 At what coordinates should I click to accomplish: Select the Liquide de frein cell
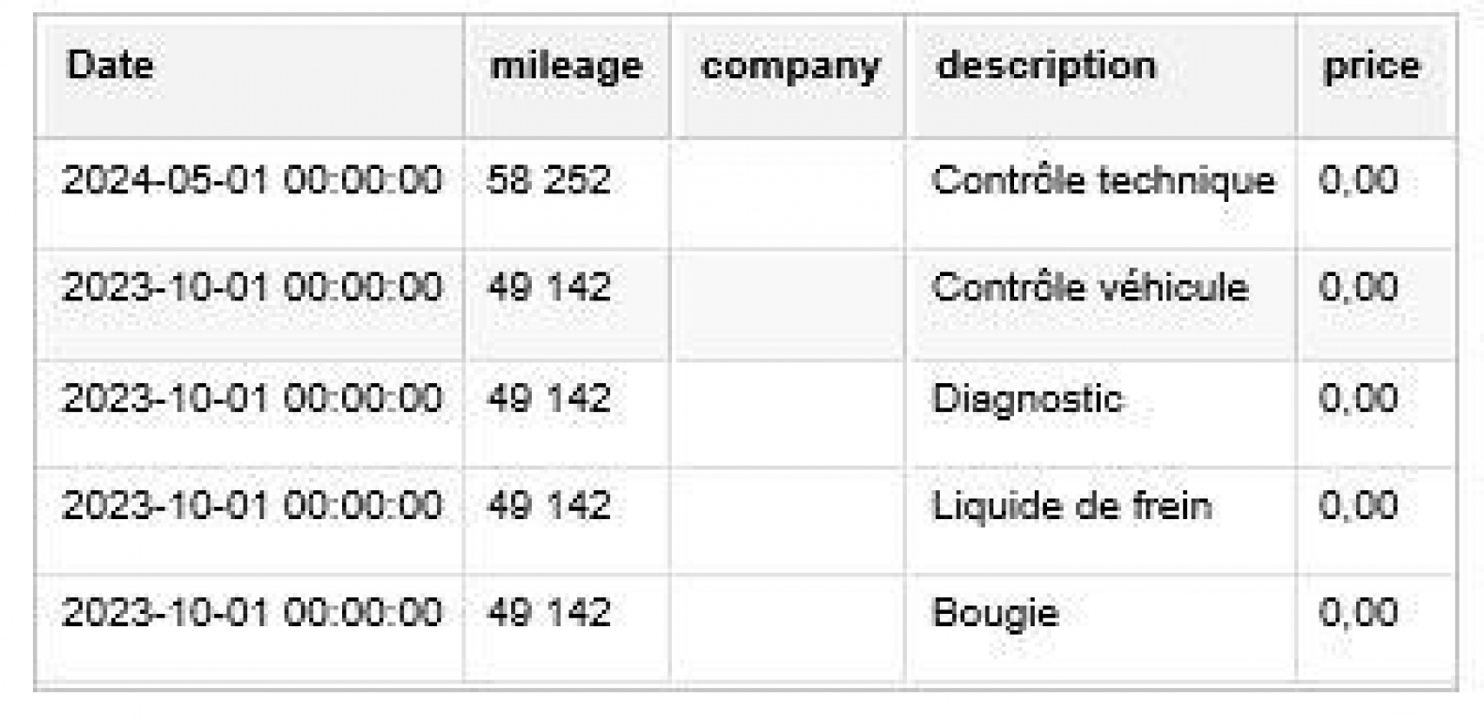pos(1071,507)
